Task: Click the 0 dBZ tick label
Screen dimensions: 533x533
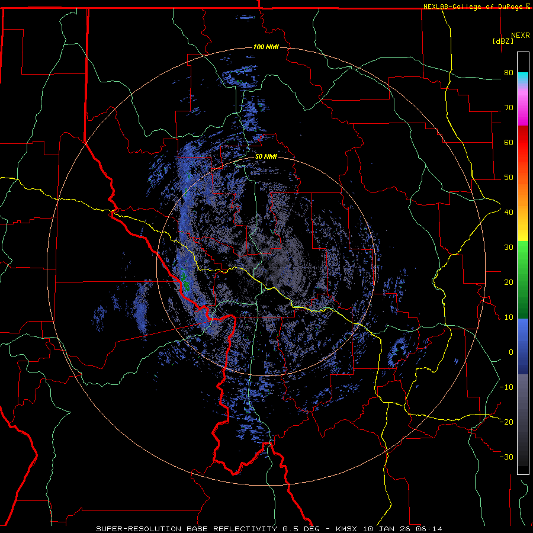Action: pyautogui.click(x=511, y=352)
